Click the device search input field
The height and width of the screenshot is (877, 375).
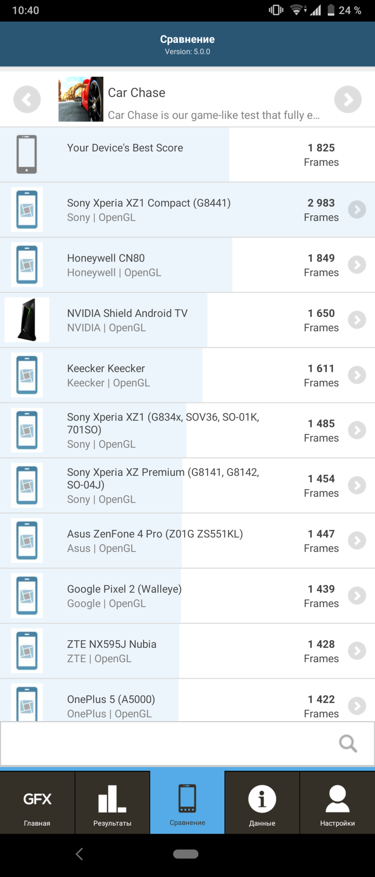(x=168, y=744)
